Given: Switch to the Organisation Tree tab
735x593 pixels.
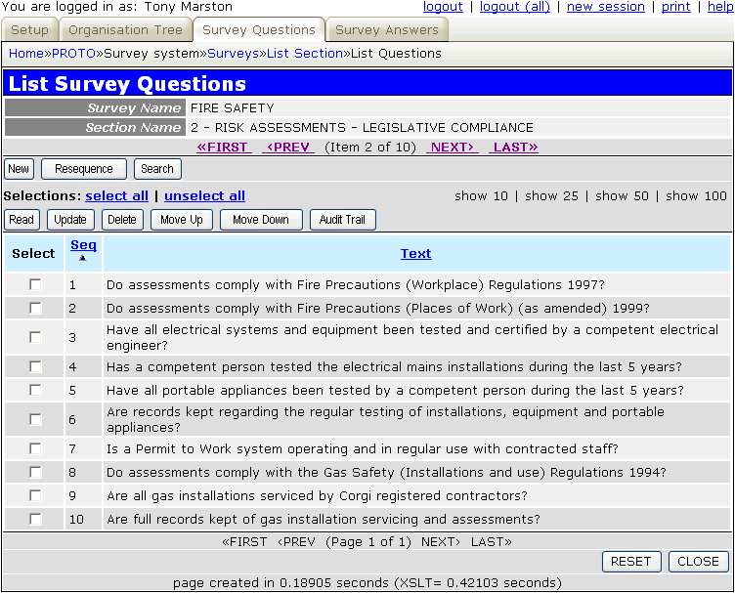Looking at the screenshot, I should [x=125, y=30].
